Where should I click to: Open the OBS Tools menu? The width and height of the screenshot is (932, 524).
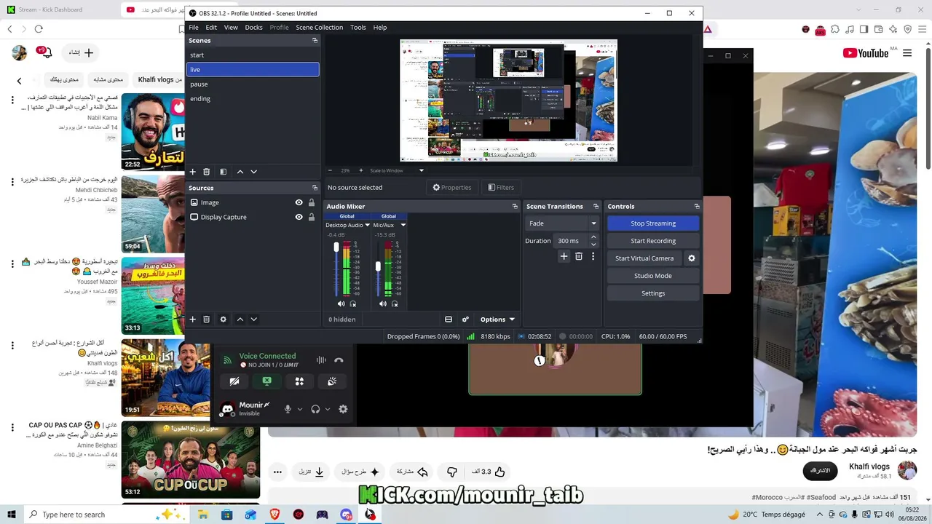click(358, 28)
